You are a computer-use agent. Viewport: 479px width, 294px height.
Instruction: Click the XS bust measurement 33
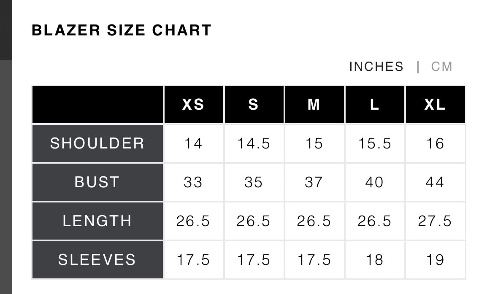point(193,182)
